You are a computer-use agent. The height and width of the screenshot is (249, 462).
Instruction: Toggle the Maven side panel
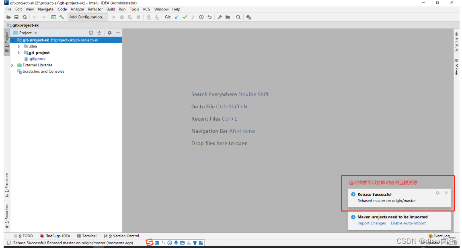click(x=456, y=67)
